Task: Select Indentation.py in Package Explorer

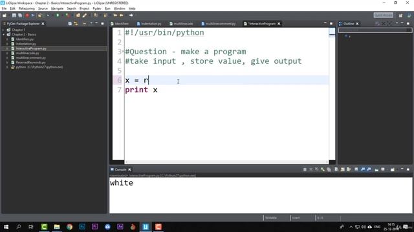Action: (26, 44)
